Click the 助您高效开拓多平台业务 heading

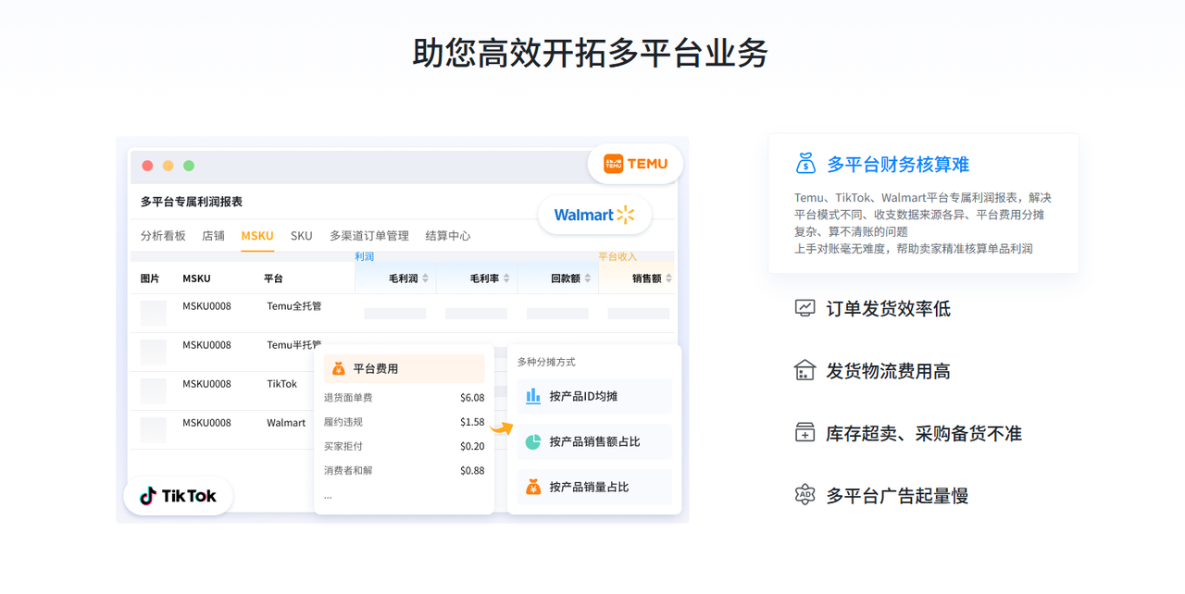(591, 53)
